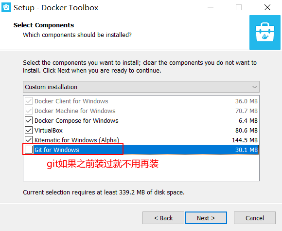Cancel the Docker Toolbox setup
The height and width of the screenshot is (231, 282).
(255, 218)
